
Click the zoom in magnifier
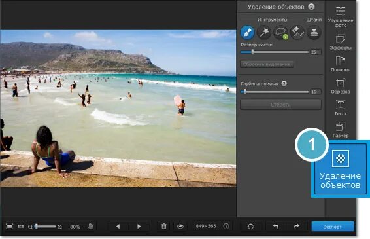(60, 227)
